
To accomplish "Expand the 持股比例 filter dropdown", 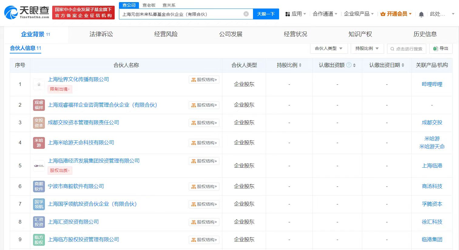I will (367, 49).
